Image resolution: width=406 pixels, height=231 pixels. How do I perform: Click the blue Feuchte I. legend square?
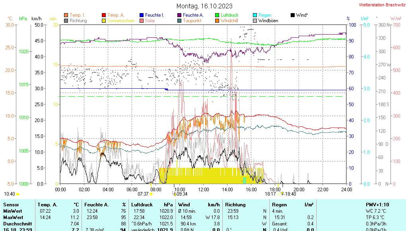coord(142,15)
